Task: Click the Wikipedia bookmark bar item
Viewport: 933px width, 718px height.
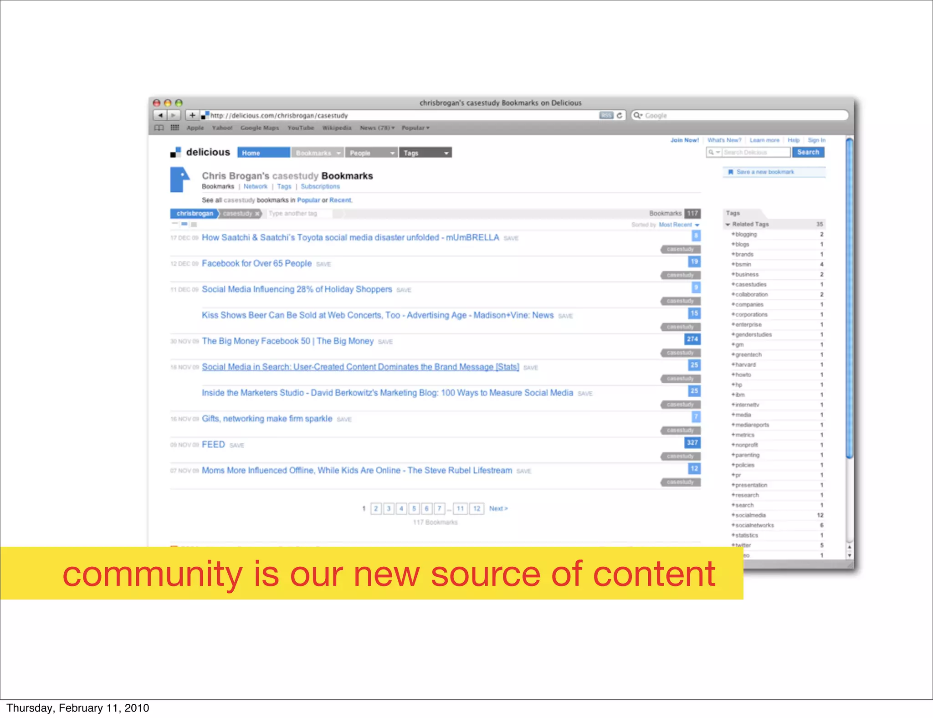Action: click(x=337, y=128)
